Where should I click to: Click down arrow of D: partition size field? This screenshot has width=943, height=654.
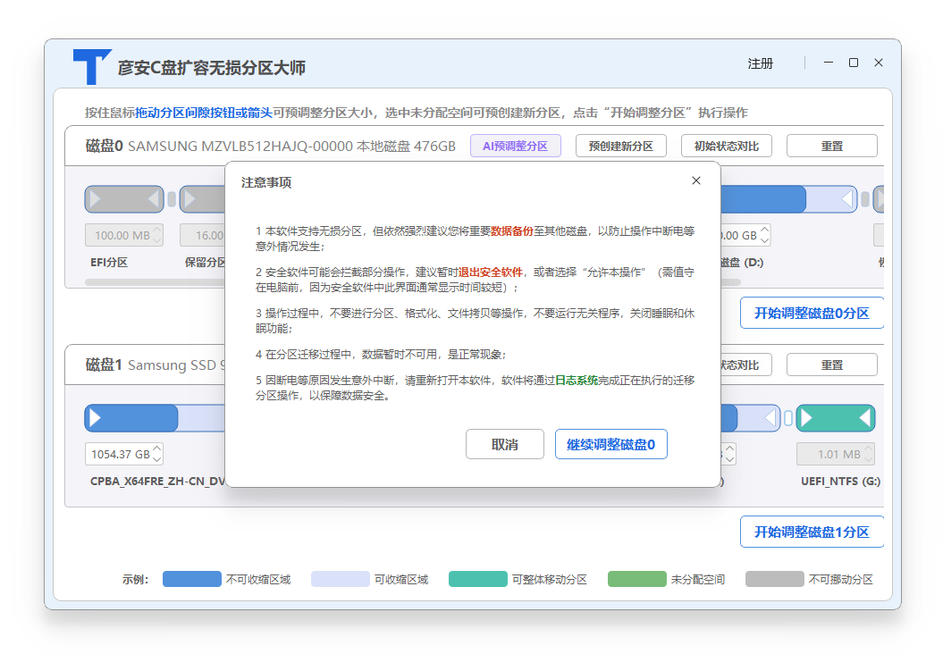765,240
